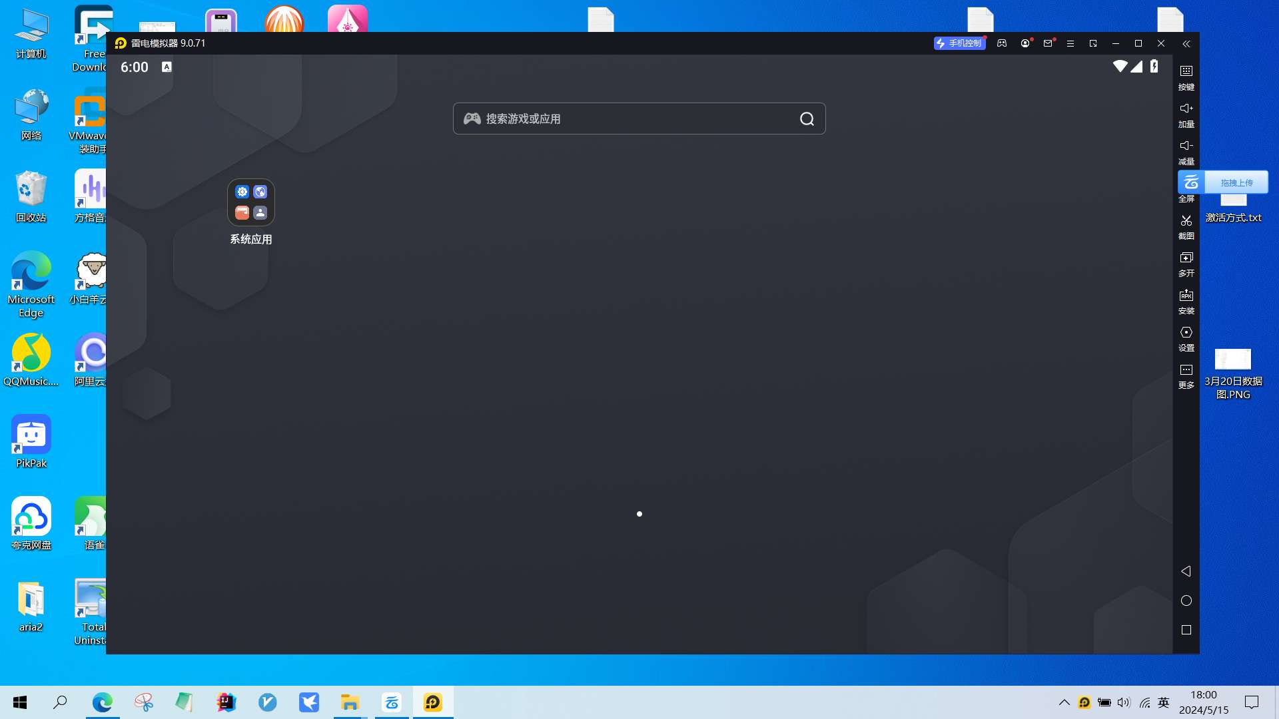Open the gamepad icon in title bar

pyautogui.click(x=1001, y=43)
